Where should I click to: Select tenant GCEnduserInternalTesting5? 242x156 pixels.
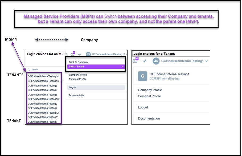(x=42, y=86)
